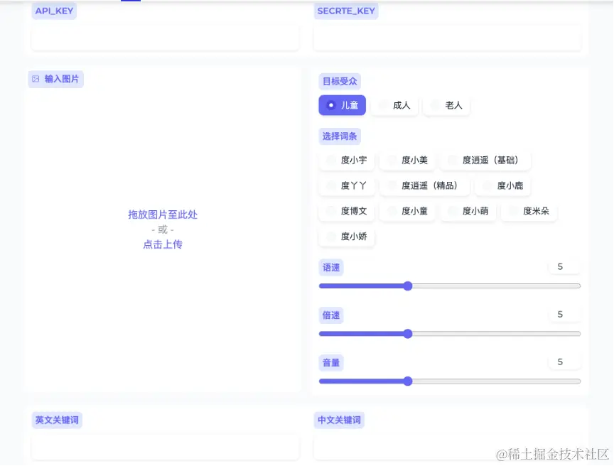The height and width of the screenshot is (466, 614).
Task: Click the 选择词条 label
Action: tap(340, 136)
